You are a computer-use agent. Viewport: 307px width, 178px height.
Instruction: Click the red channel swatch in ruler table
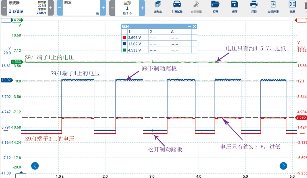tap(124, 37)
